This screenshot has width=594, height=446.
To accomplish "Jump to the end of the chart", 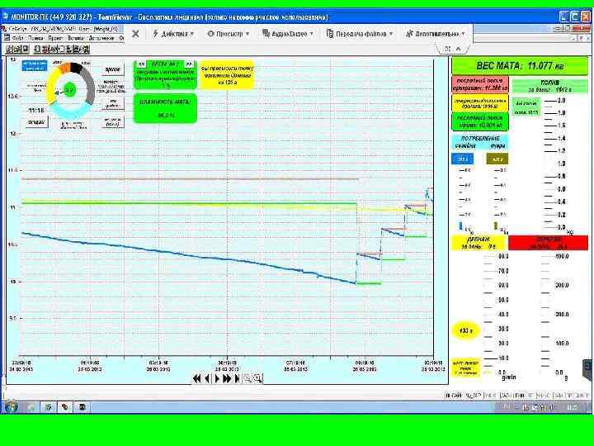I will point(237,378).
